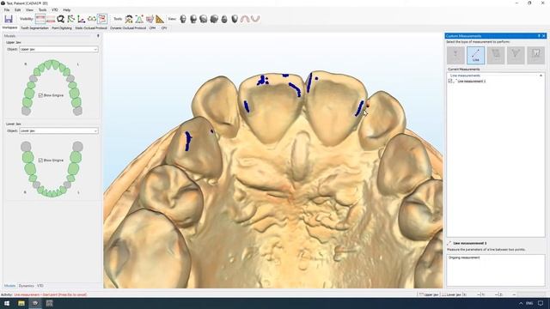Image resolution: width=550 pixels, height=309 pixels.
Task: Open the Dynamic Occlusal Protocol tab
Action: [x=128, y=27]
